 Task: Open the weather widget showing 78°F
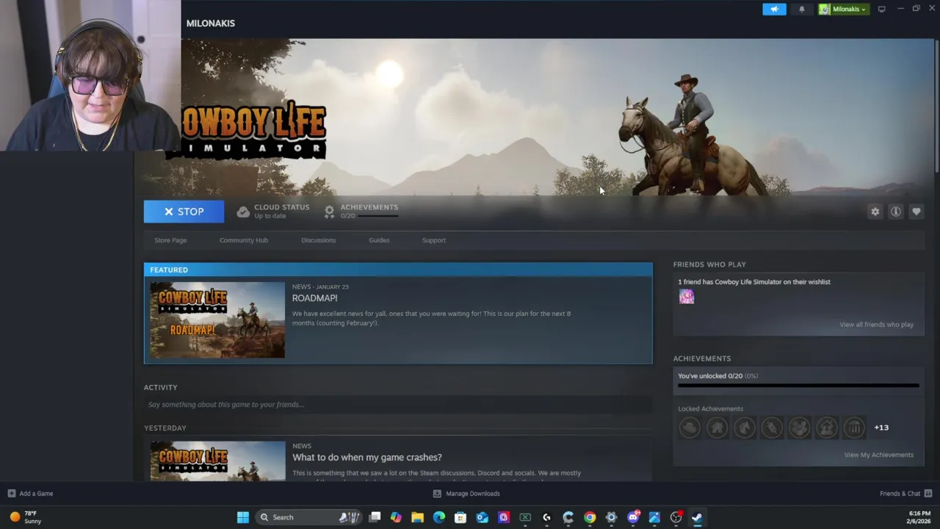tap(26, 517)
